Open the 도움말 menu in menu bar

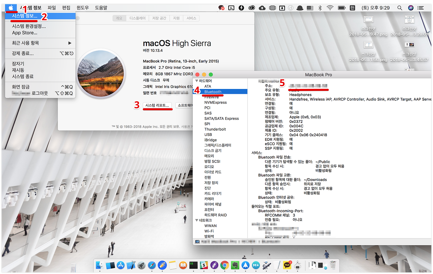[x=101, y=8]
